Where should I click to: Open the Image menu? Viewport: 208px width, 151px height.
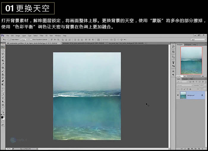(x=18, y=36)
